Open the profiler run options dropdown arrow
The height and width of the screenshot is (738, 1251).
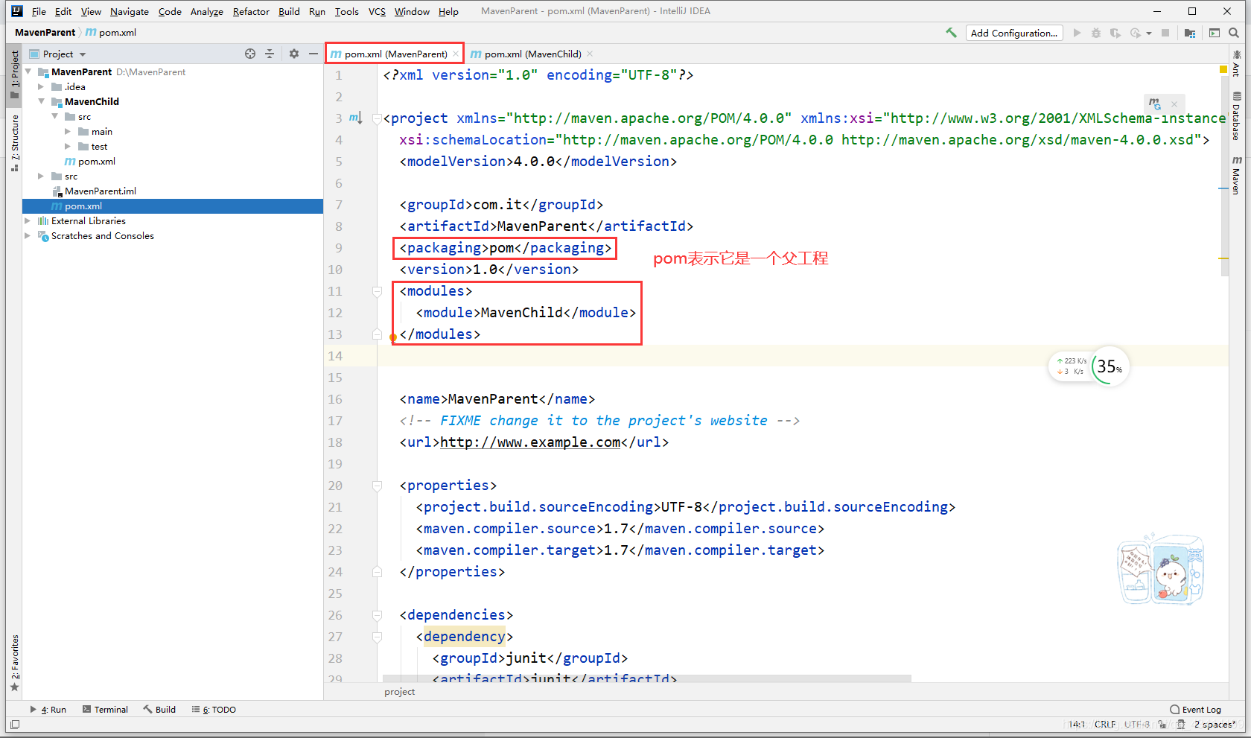tap(1149, 34)
